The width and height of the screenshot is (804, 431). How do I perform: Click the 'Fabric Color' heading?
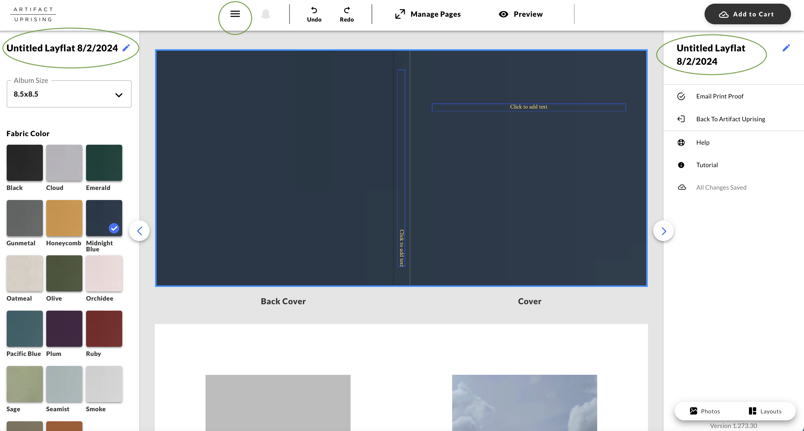tap(28, 133)
